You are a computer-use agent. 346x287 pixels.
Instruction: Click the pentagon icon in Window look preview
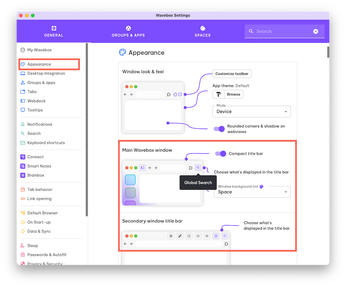pyautogui.click(x=175, y=95)
